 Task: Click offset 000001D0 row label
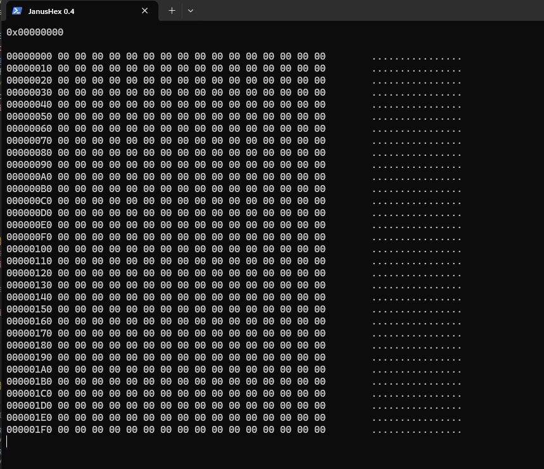coord(29,406)
